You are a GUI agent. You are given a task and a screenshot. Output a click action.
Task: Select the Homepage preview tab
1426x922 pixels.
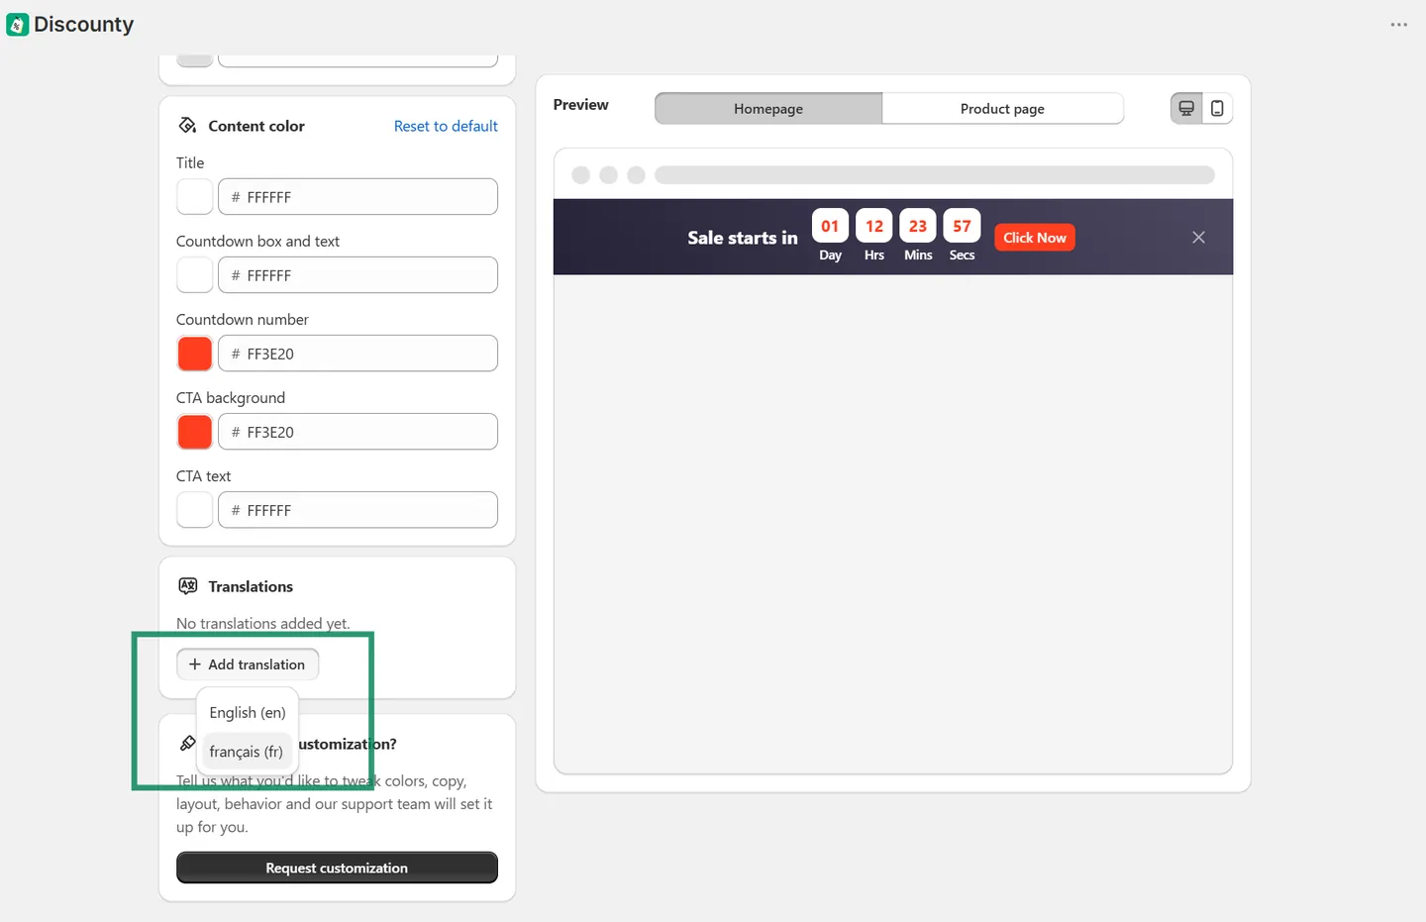pos(768,109)
